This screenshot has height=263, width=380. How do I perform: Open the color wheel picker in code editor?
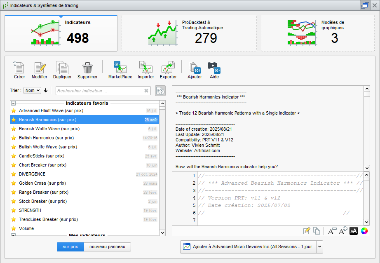[x=364, y=231]
